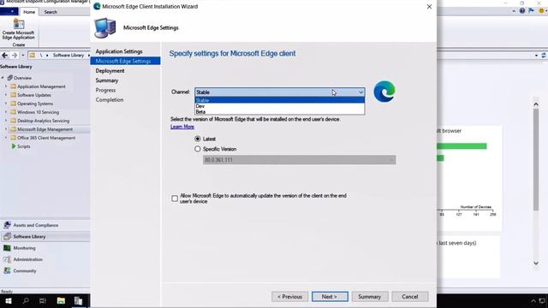Go to the Microsoft Edge Settings wizard step

(x=126, y=61)
